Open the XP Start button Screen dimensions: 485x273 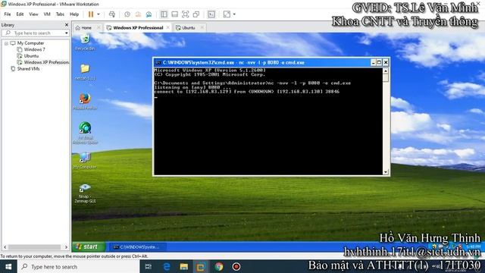point(89,246)
